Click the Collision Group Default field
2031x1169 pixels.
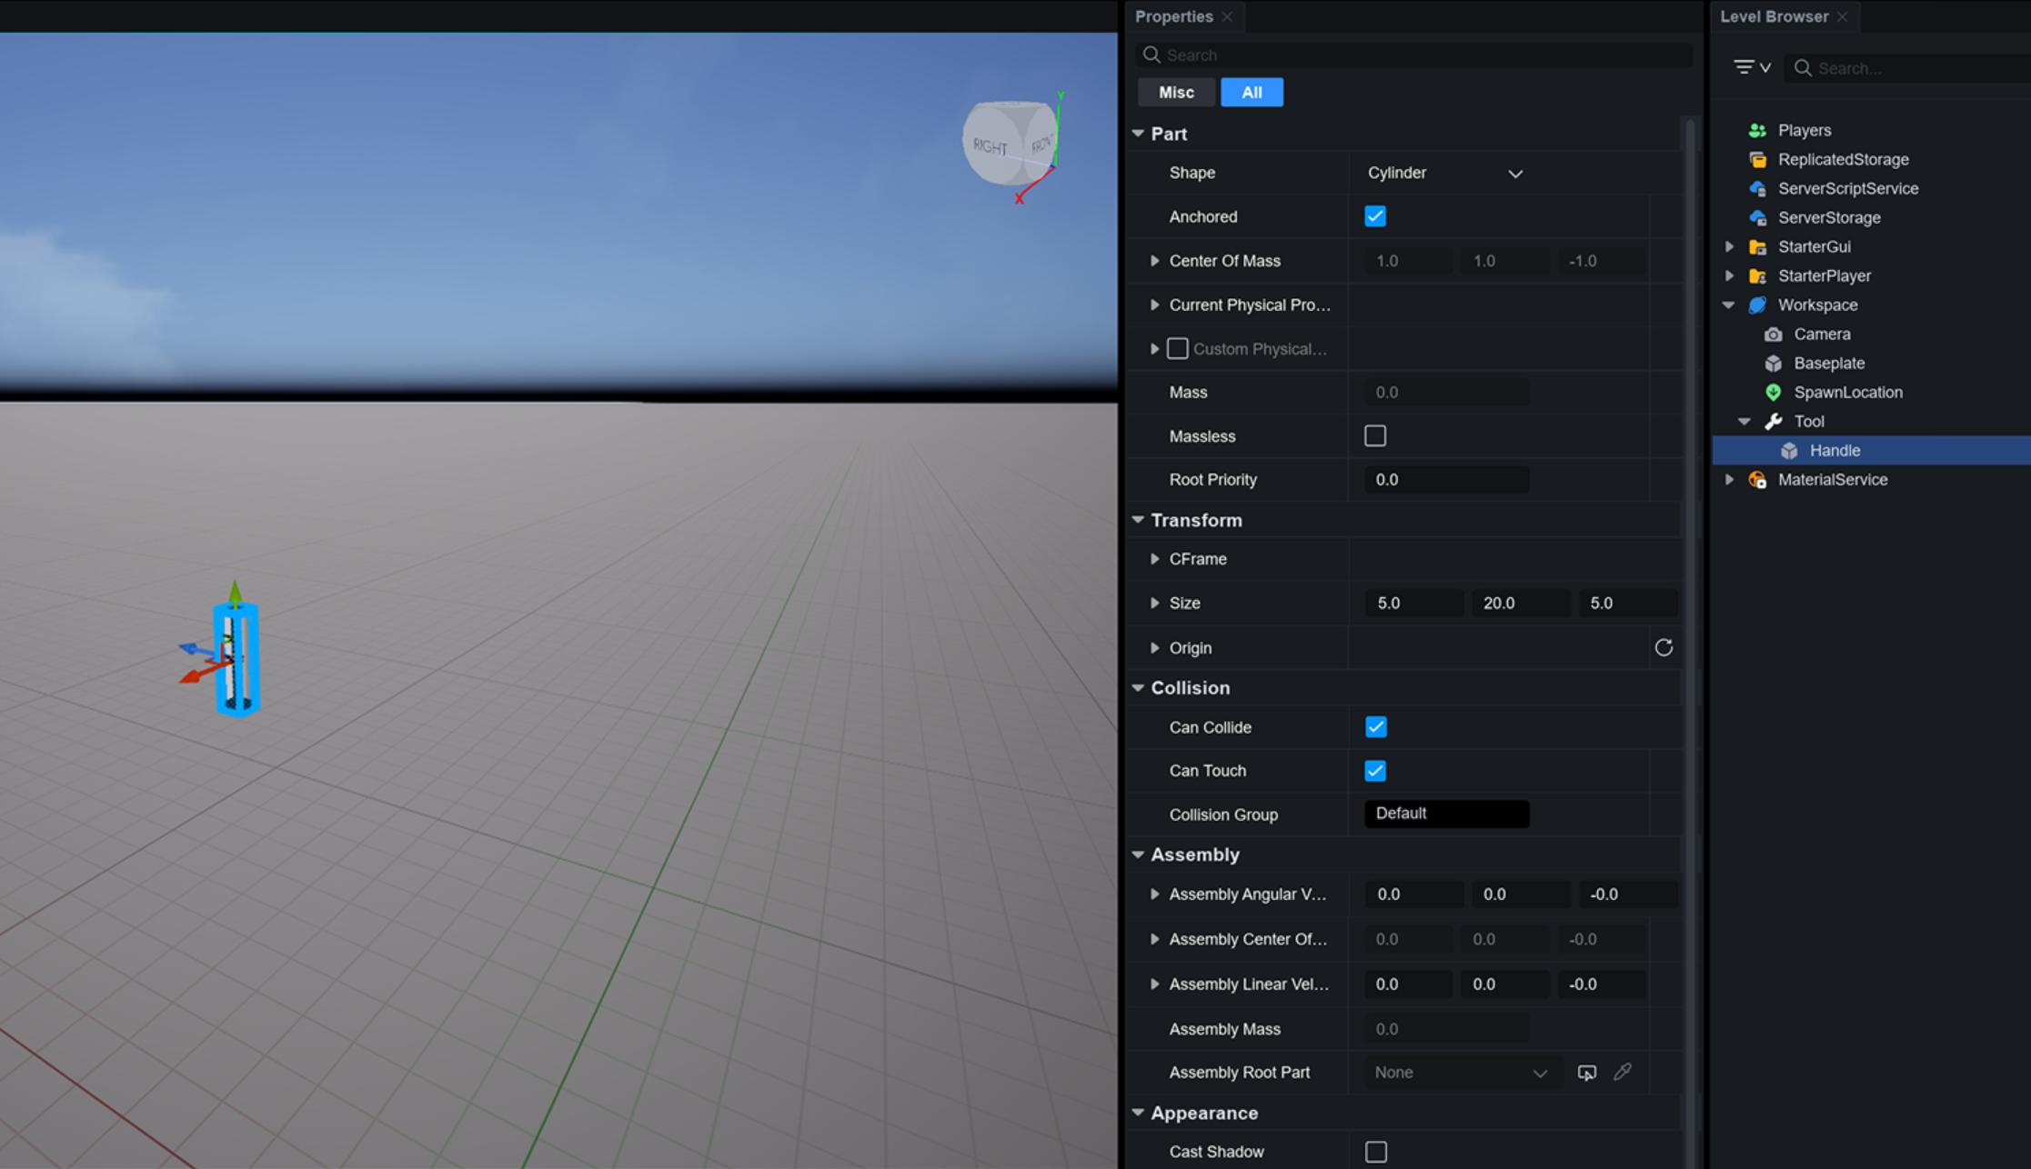[x=1445, y=814]
